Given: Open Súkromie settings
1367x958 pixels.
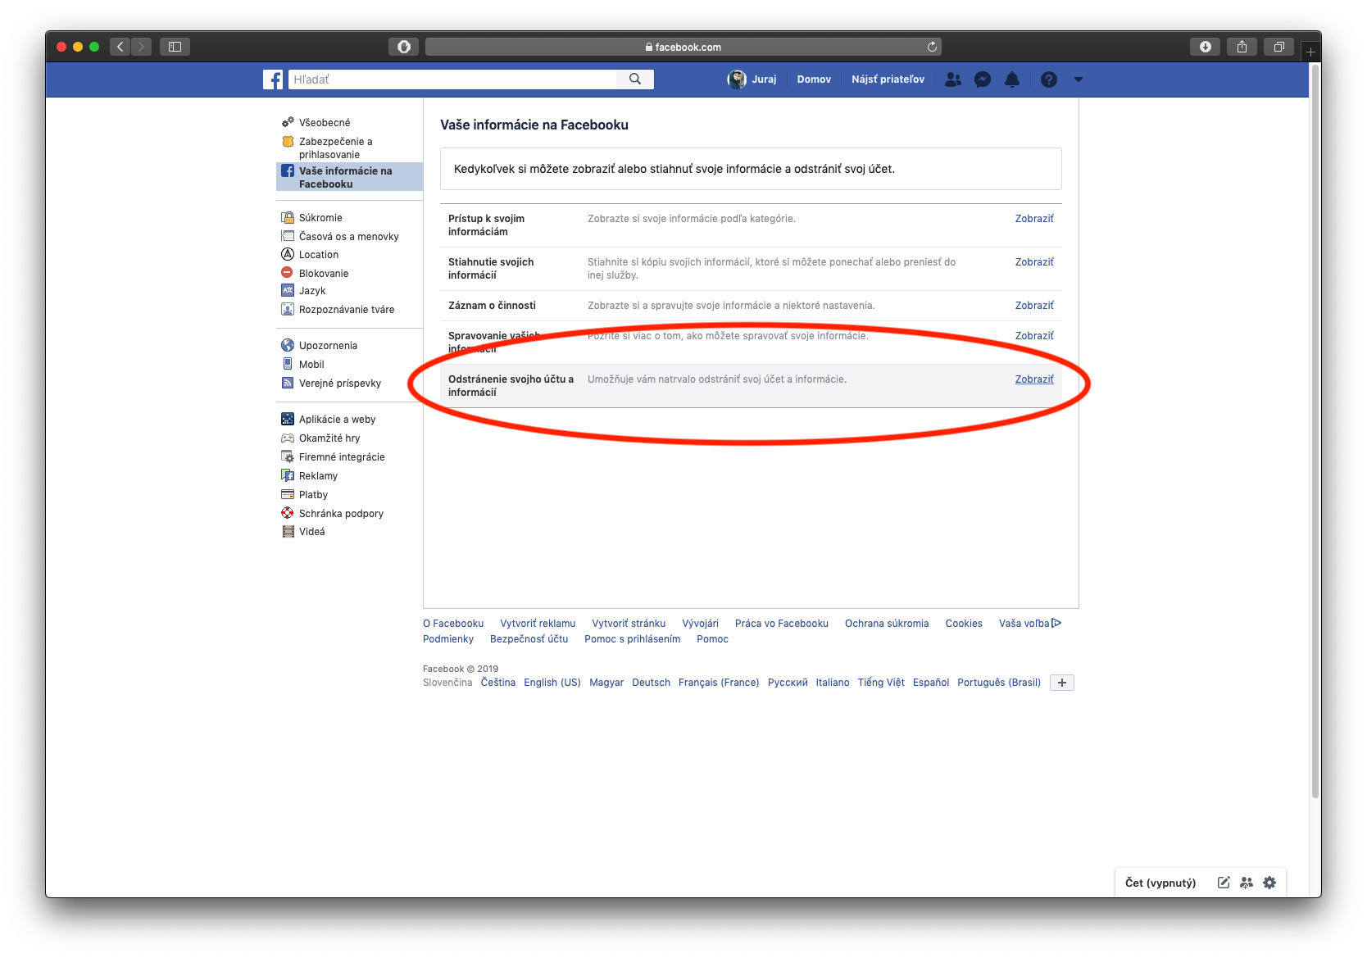Looking at the screenshot, I should pyautogui.click(x=320, y=217).
